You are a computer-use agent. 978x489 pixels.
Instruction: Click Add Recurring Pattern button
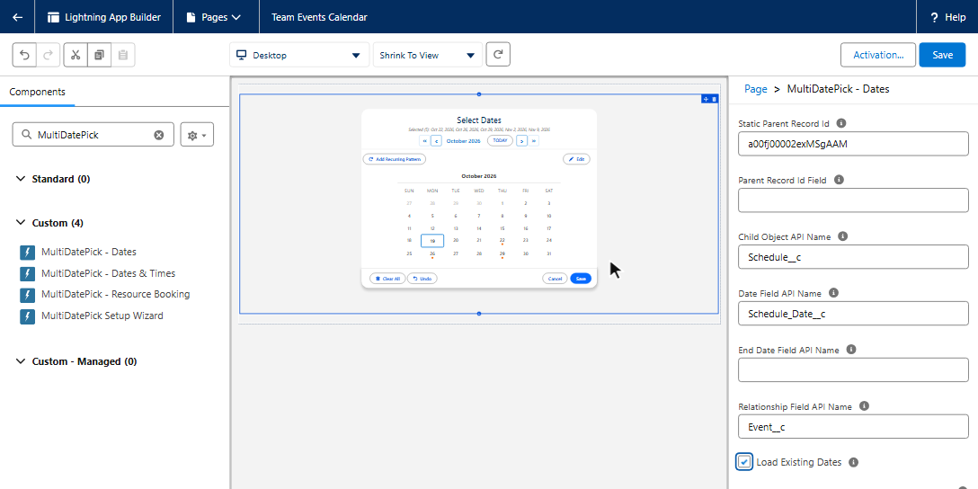(x=395, y=159)
